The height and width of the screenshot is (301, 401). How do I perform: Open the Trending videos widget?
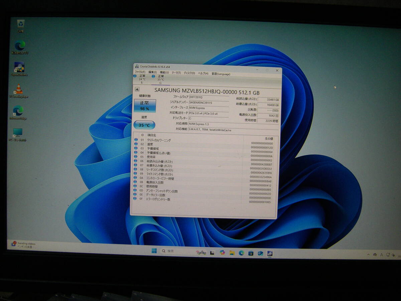point(24,244)
